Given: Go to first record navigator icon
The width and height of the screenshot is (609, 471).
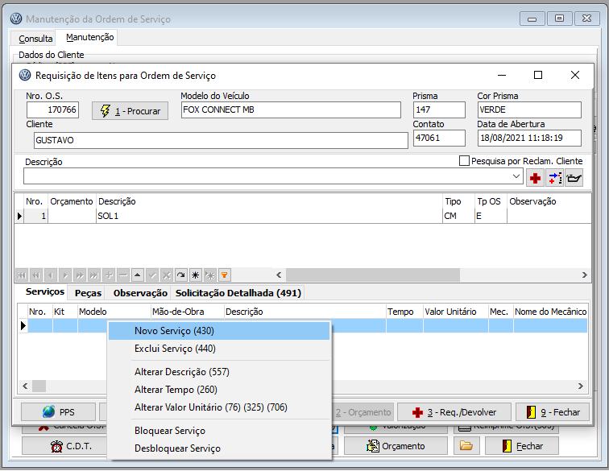Looking at the screenshot, I should click(22, 275).
